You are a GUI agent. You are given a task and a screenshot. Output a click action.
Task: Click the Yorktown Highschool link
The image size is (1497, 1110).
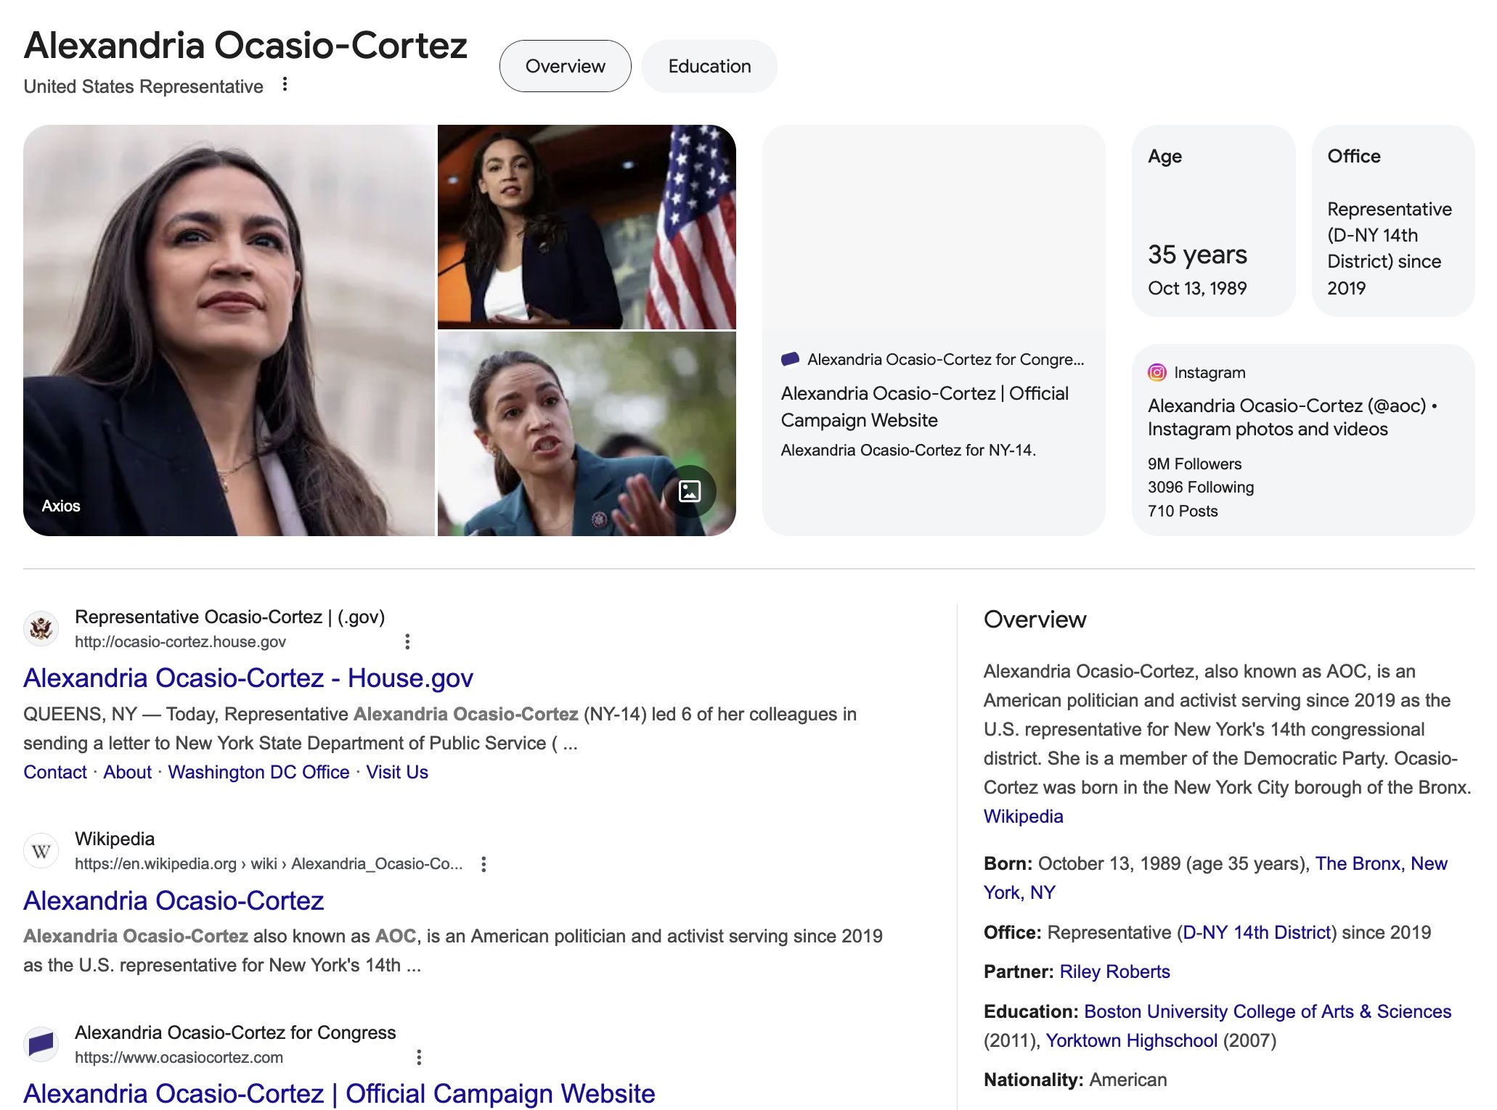(1131, 1040)
